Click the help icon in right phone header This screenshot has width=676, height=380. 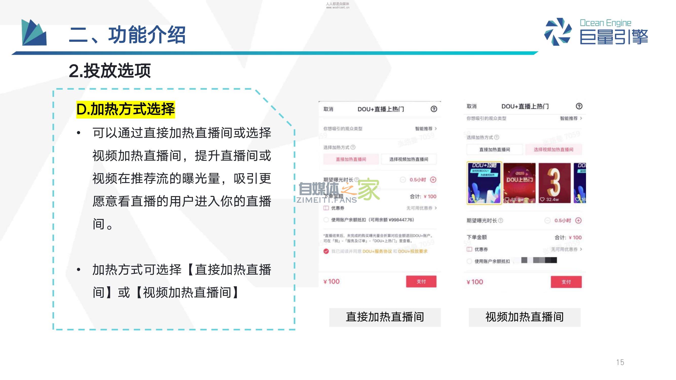(579, 106)
